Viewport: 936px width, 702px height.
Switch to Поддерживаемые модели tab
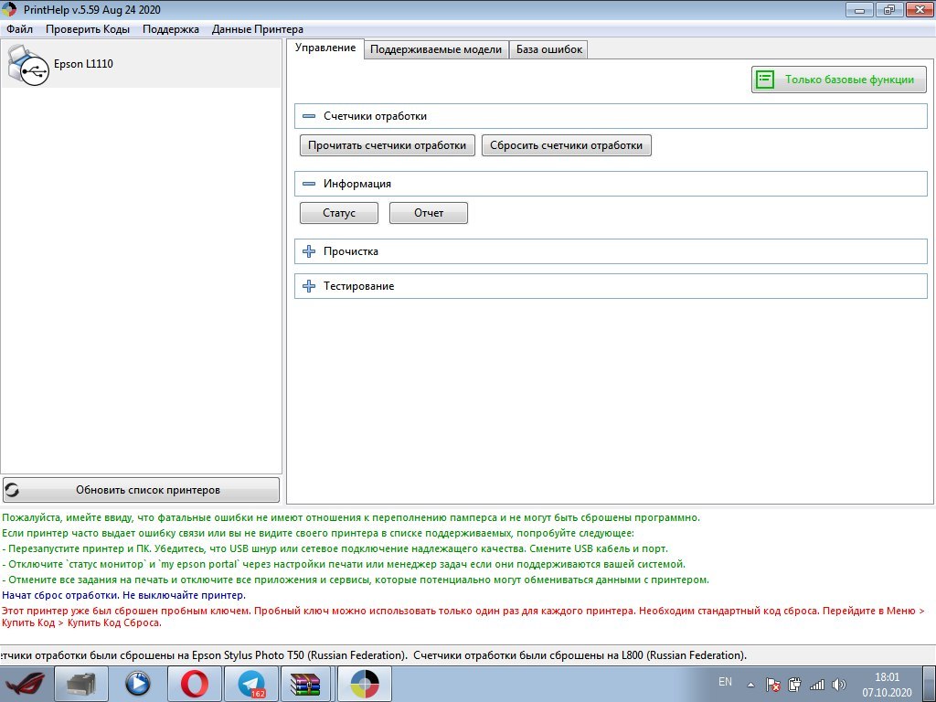click(436, 49)
